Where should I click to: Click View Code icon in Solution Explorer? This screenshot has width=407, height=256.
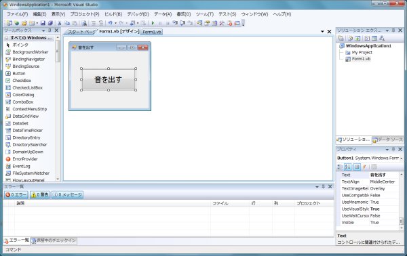coord(367,39)
